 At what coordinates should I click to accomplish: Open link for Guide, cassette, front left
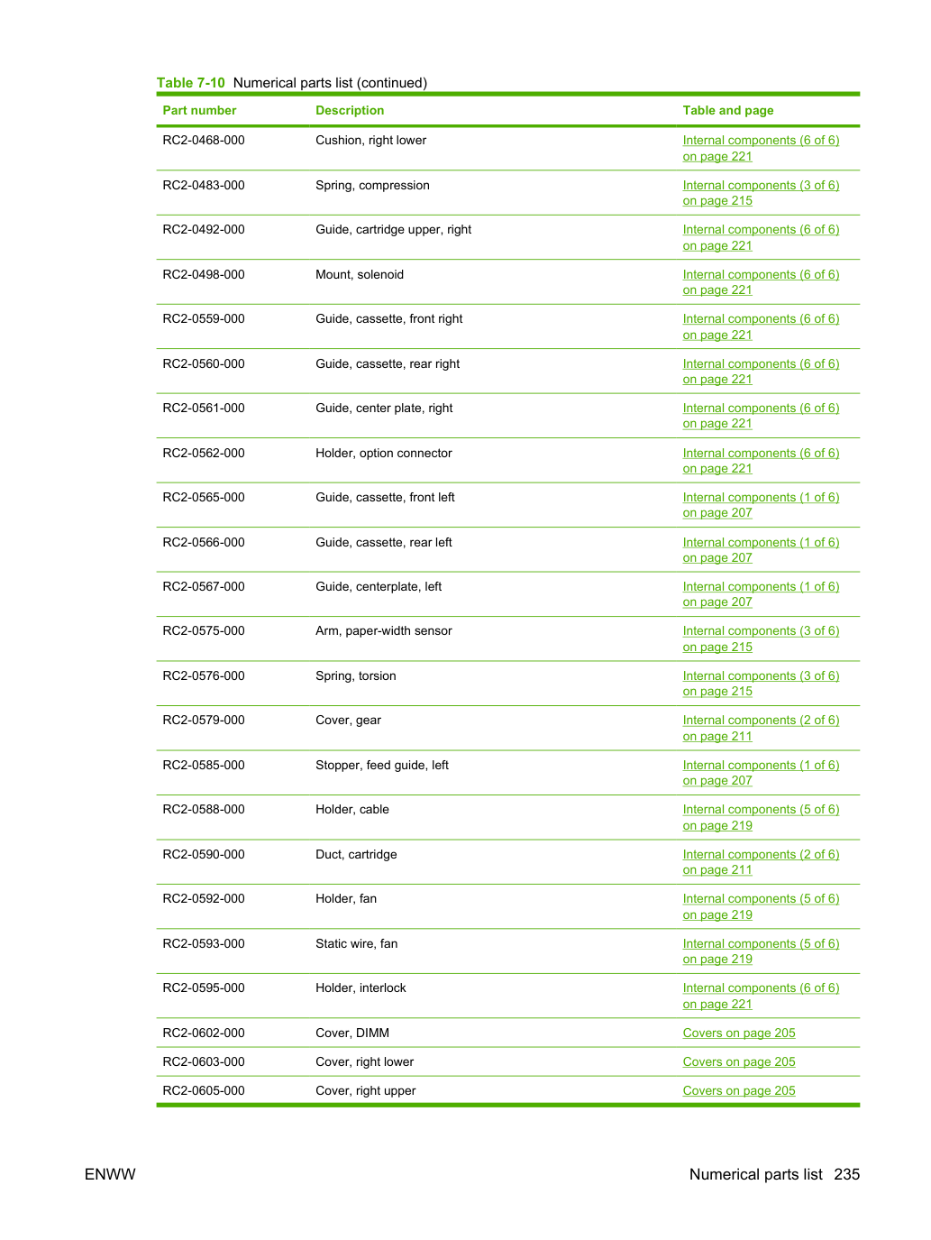761,505
